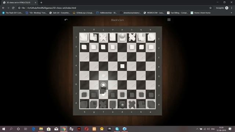The height and width of the screenshot is (132, 235).
Task: Select the black bishop on f8
Action: [103, 104]
